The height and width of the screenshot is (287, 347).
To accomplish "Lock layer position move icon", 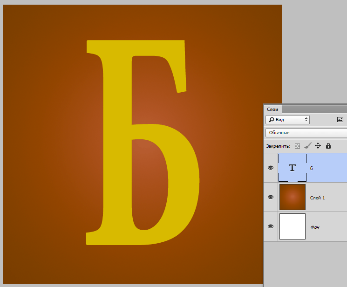I will click(x=318, y=146).
